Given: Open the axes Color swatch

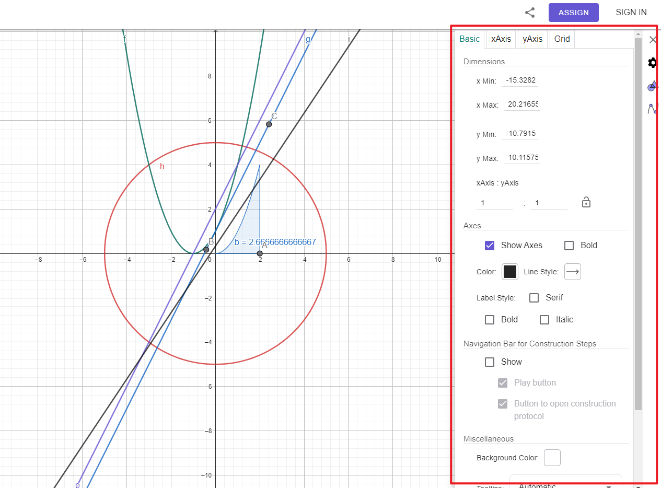Looking at the screenshot, I should point(510,272).
